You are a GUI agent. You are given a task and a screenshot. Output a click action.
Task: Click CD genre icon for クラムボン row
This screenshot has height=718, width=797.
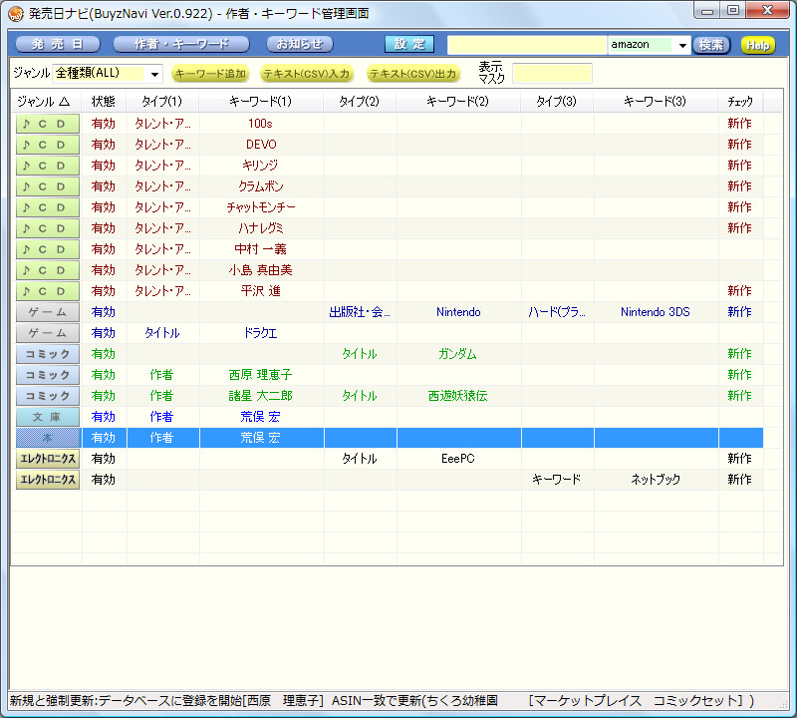(47, 186)
